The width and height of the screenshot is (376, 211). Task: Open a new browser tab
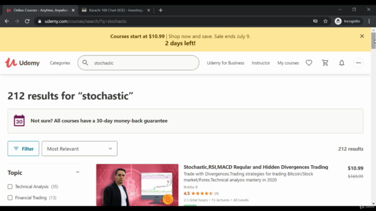click(x=160, y=11)
